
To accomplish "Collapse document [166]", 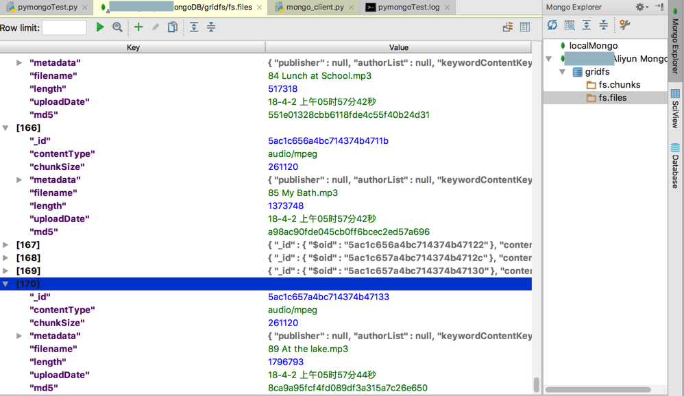I will (5, 128).
